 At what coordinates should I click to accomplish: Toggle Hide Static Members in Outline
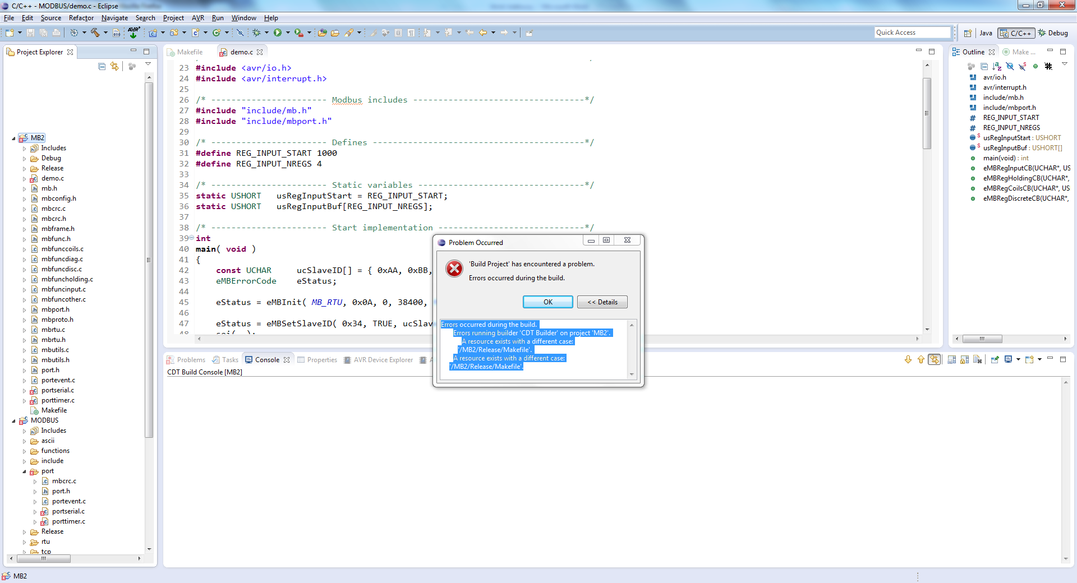tap(1023, 67)
